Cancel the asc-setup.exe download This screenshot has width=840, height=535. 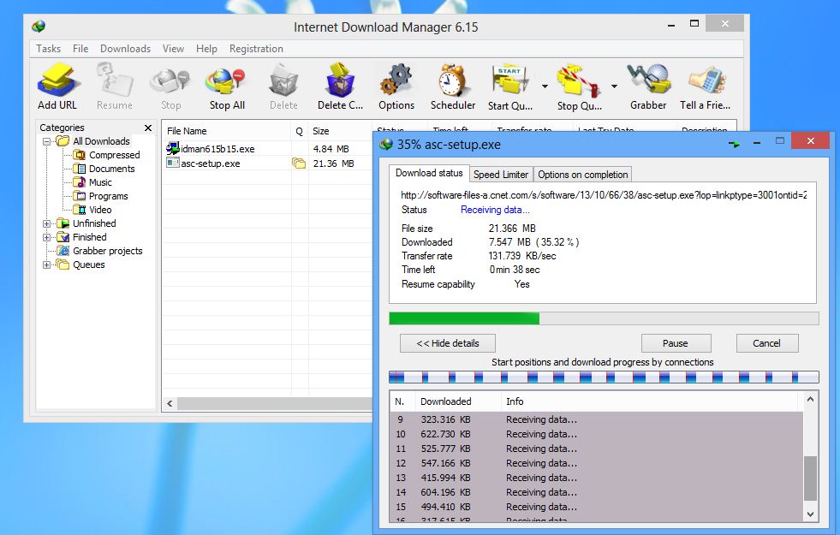(767, 343)
